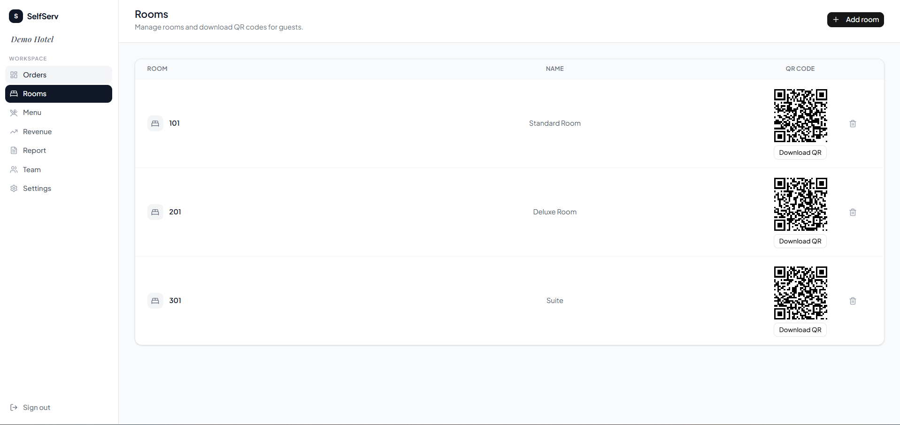The height and width of the screenshot is (425, 900).
Task: Open the Orders page in sidebar
Action: (x=59, y=75)
